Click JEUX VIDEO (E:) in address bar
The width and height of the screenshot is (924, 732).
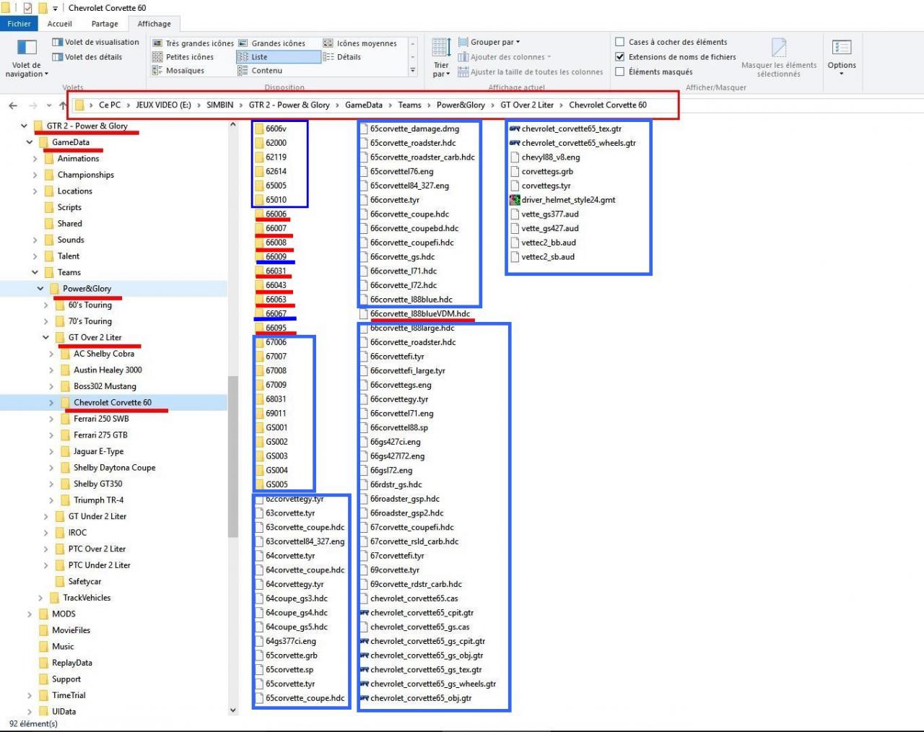click(x=163, y=105)
